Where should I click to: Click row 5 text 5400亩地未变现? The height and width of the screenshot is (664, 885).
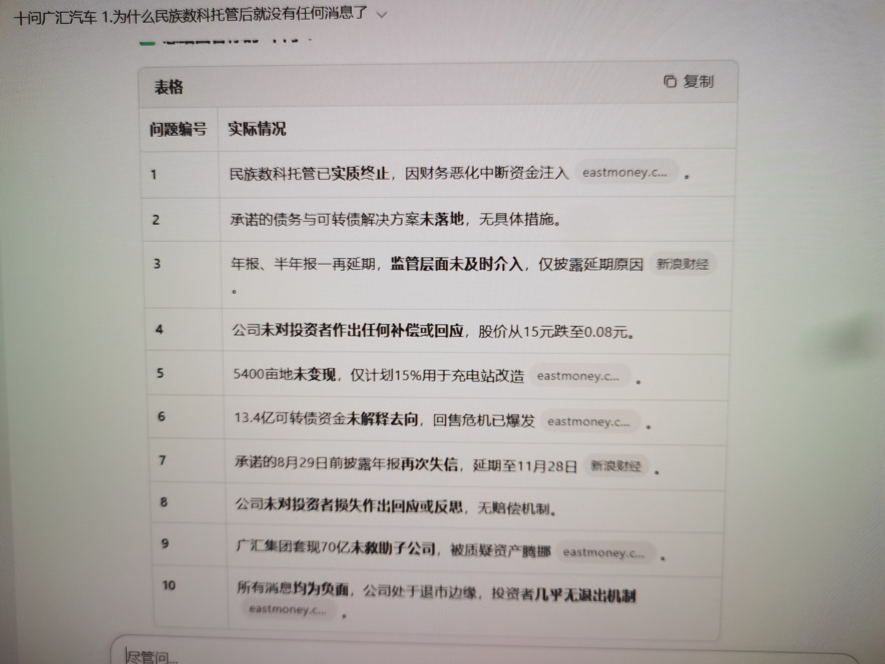(x=284, y=374)
